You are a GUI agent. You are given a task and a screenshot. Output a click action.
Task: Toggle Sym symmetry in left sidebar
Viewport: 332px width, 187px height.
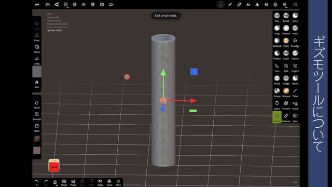pyautogui.click(x=37, y=84)
